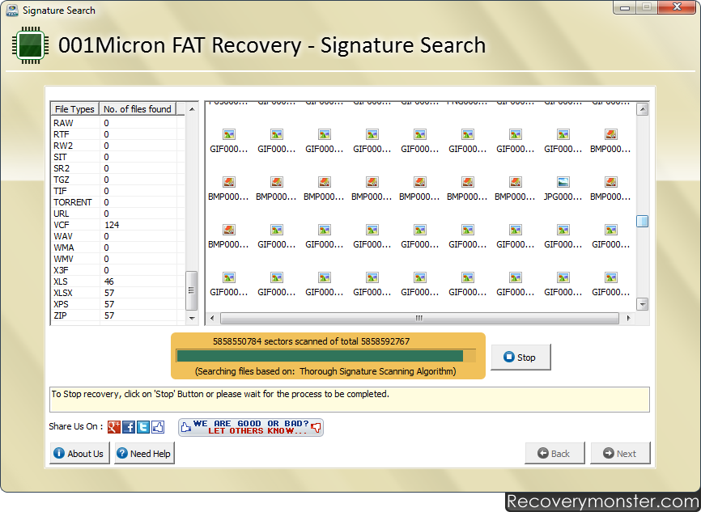
Task: Click thumbnail pane vertical scrollbar thumb
Action: click(643, 221)
